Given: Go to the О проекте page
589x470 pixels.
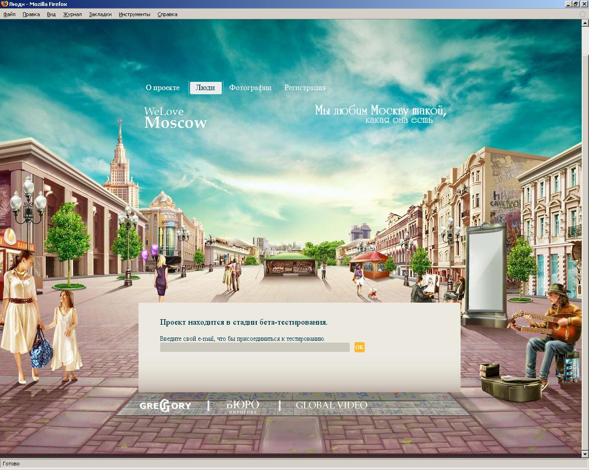Looking at the screenshot, I should (x=163, y=88).
